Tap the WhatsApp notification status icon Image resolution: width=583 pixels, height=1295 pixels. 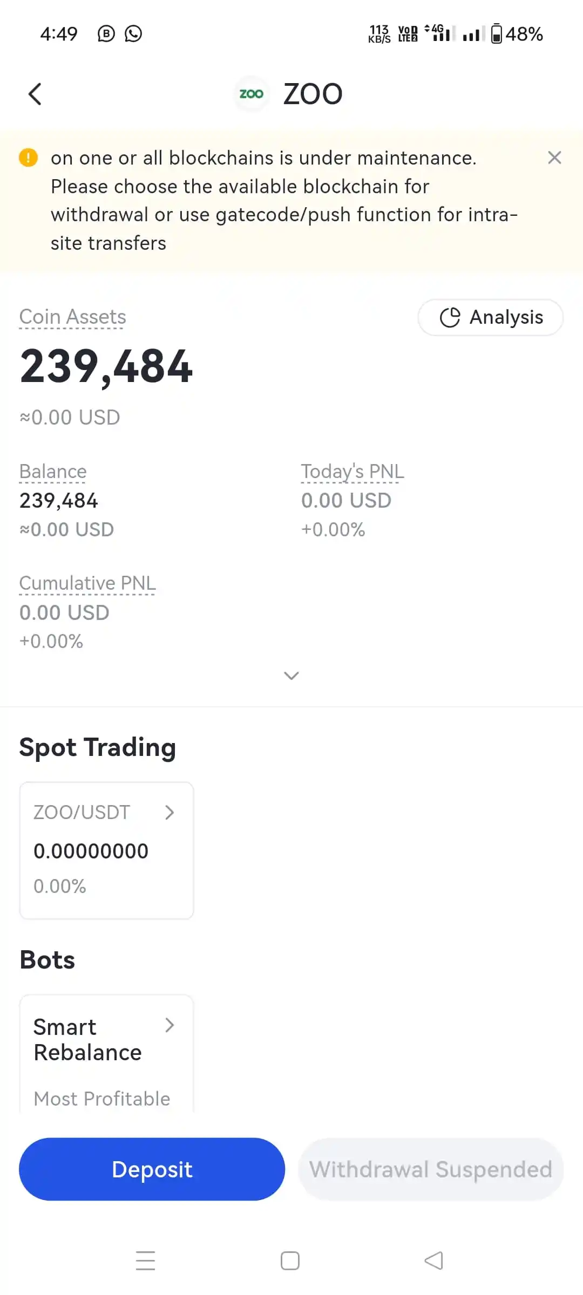pos(133,33)
